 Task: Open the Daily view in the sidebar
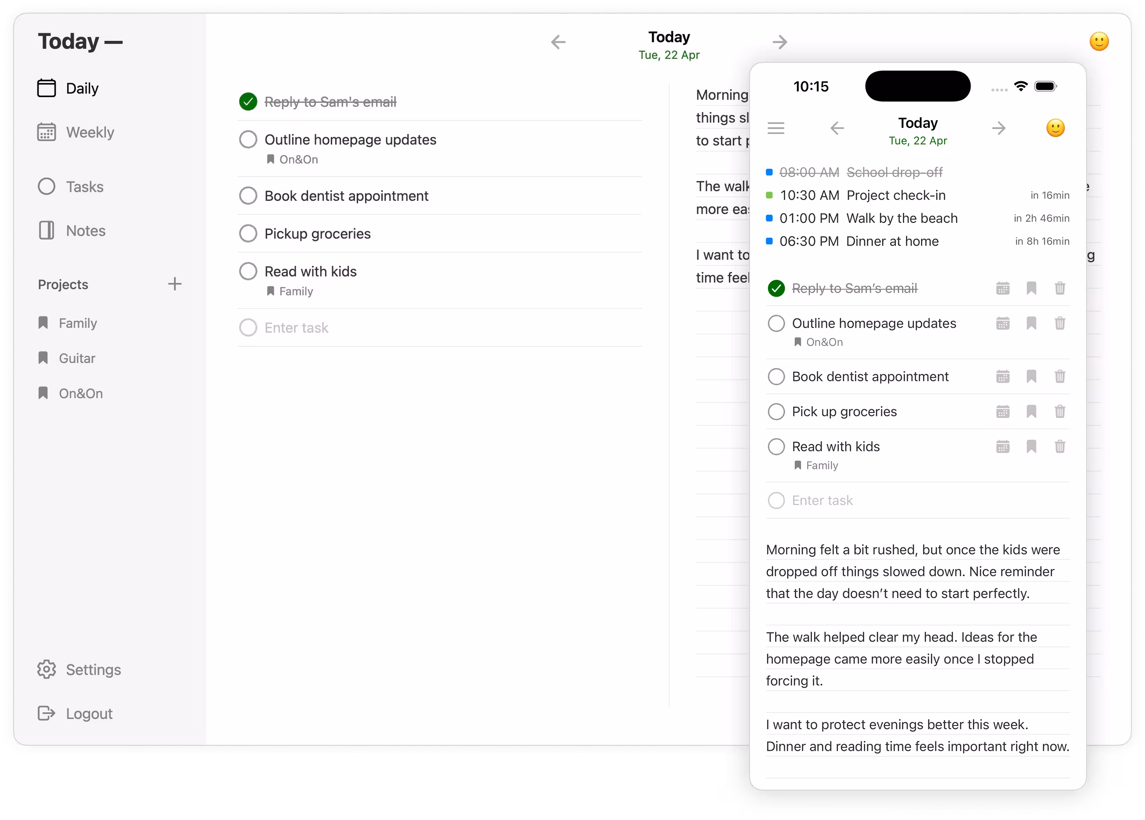click(x=81, y=88)
